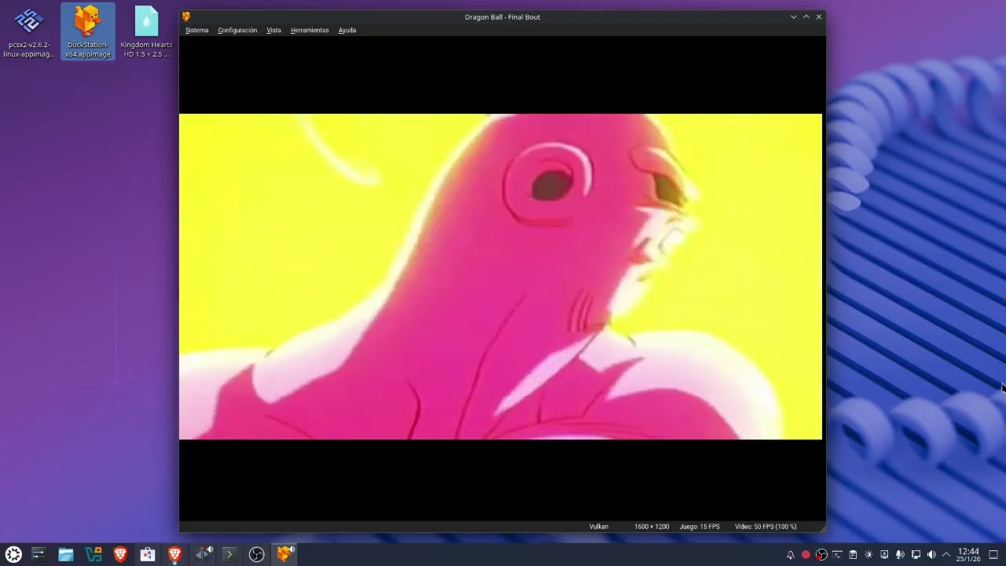This screenshot has height=566, width=1006.
Task: Open the first Brave browser taskbar icon
Action: 120,554
